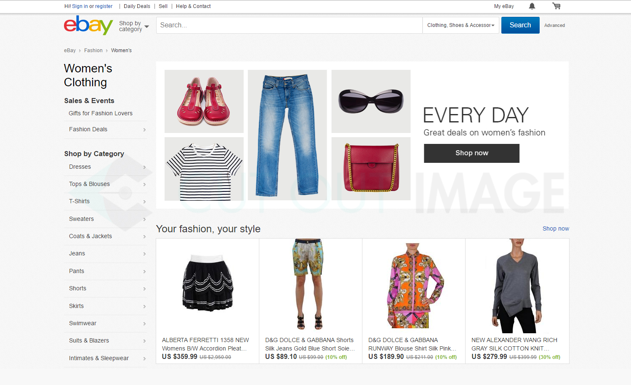The height and width of the screenshot is (385, 631).
Task: Open the Advanced search link
Action: (x=554, y=25)
